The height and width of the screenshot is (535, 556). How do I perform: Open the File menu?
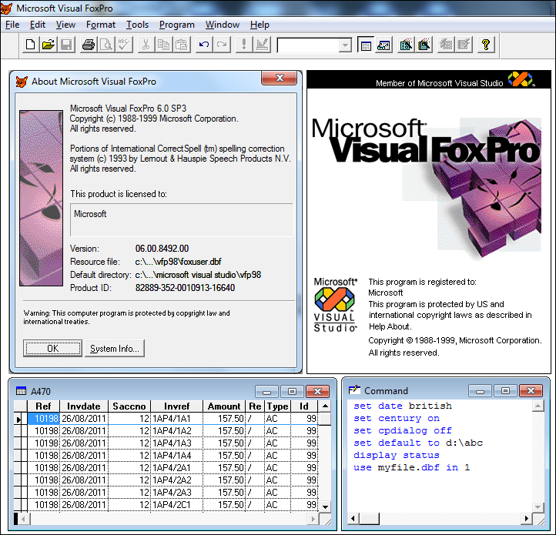[x=12, y=25]
